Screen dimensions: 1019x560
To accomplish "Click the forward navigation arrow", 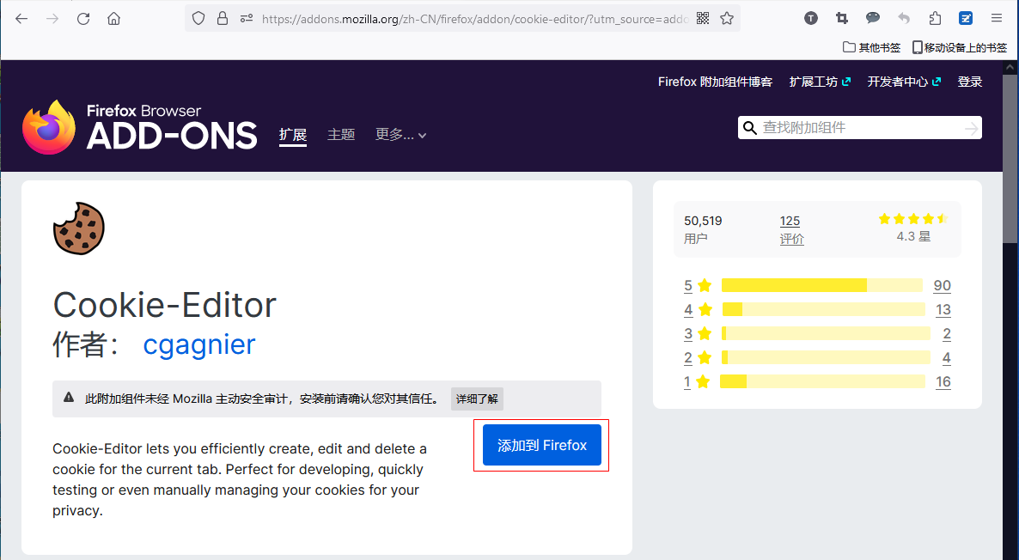I will coord(52,19).
